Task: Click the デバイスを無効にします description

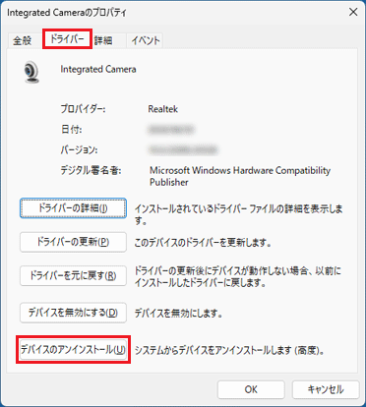Action: click(x=179, y=314)
